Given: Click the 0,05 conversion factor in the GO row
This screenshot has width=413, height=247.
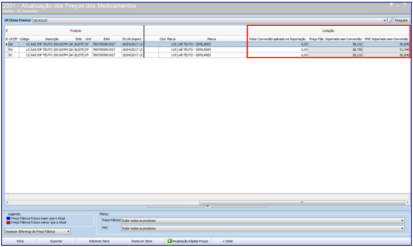Looking at the screenshot, I should (278, 44).
